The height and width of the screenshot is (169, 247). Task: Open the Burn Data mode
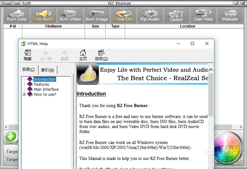tap(17, 15)
